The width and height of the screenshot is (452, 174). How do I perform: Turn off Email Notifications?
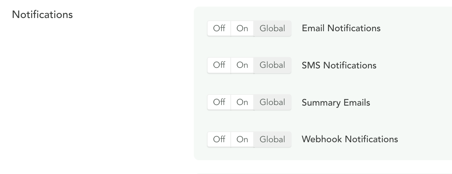(219, 28)
